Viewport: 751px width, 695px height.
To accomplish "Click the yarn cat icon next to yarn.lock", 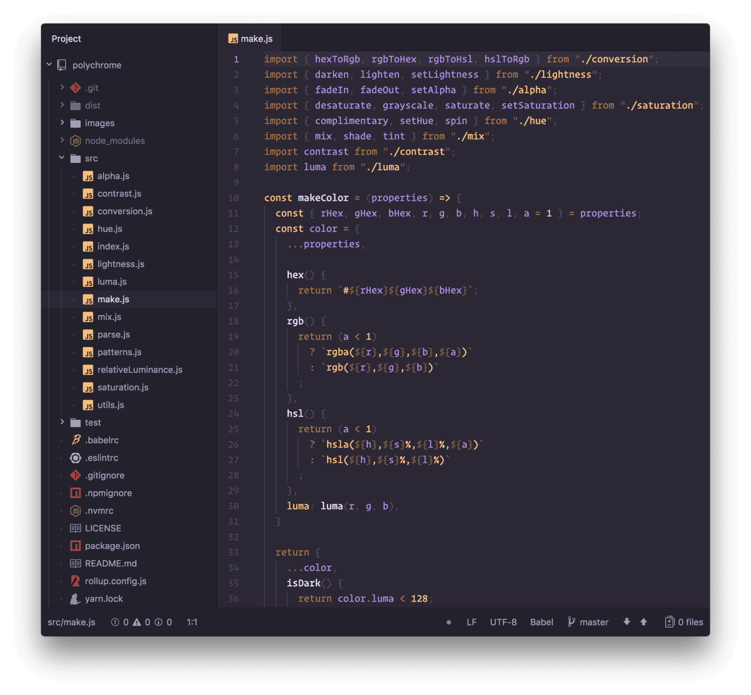I will (76, 598).
